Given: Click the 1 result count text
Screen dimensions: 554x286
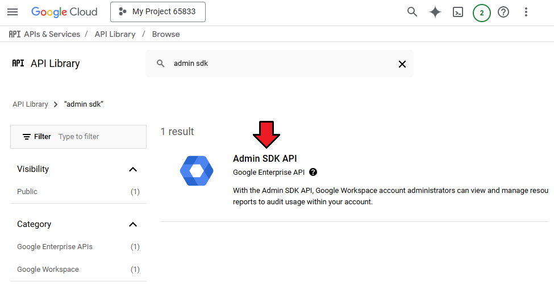Looking at the screenshot, I should click(x=177, y=132).
